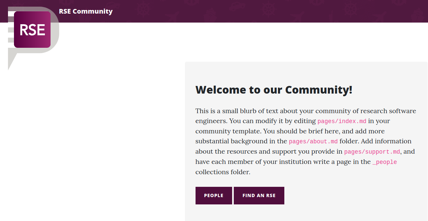
Task: Click the word Community in the heading
Action: tap(319, 90)
